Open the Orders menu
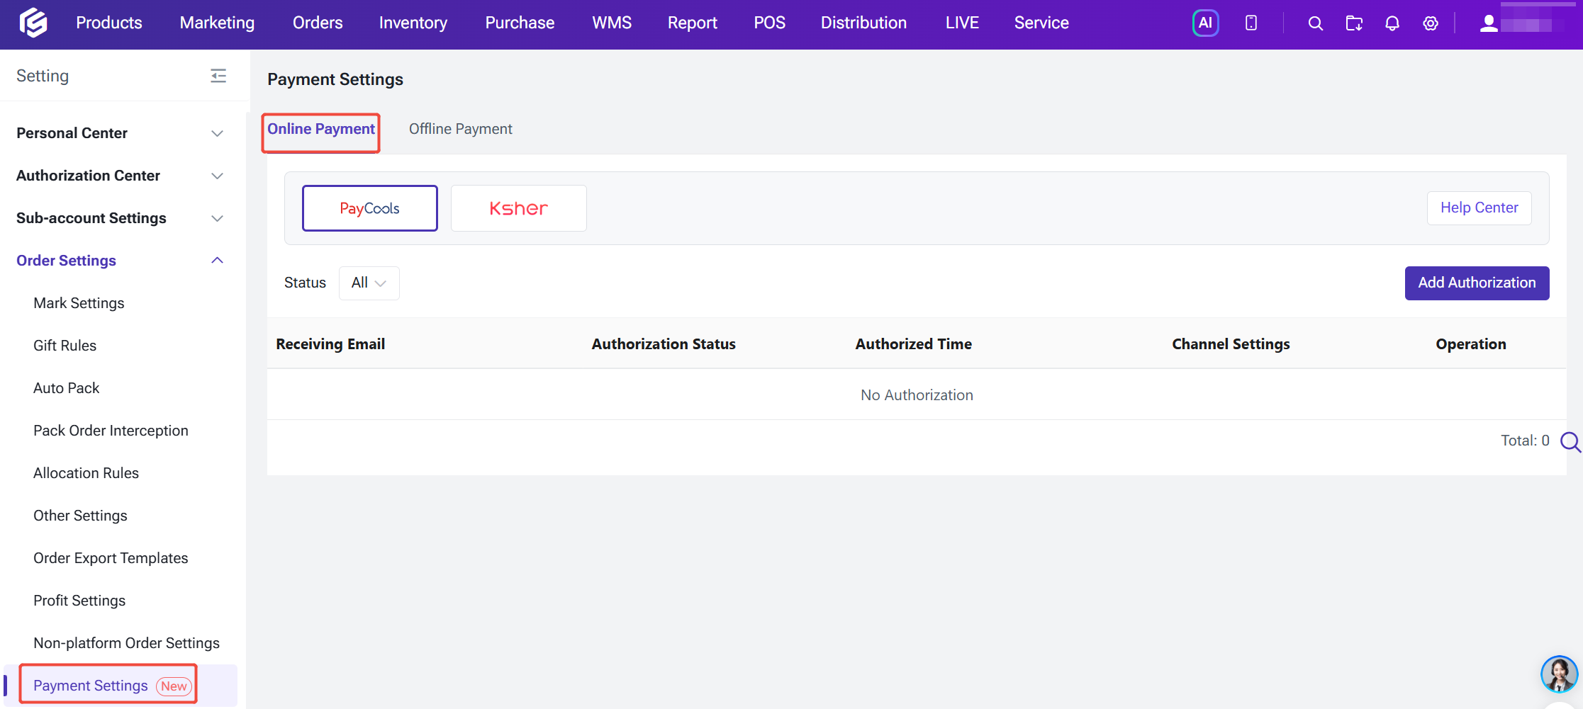Image resolution: width=1583 pixels, height=709 pixels. 318,23
